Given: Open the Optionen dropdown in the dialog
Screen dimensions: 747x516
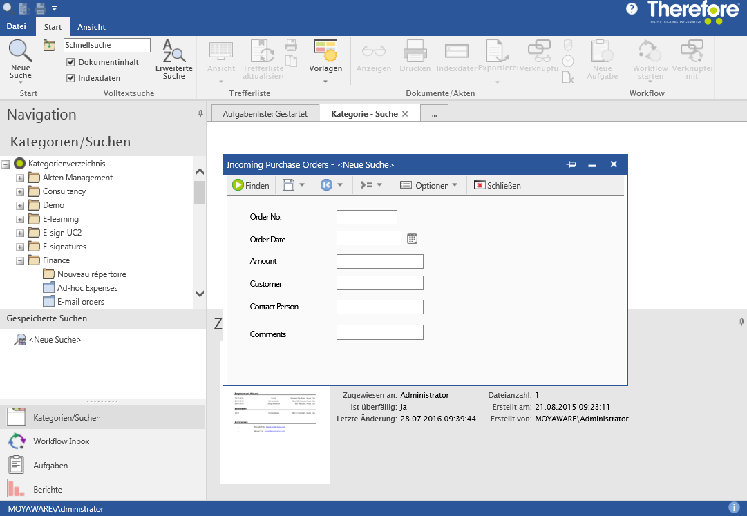Looking at the screenshot, I should click(429, 185).
